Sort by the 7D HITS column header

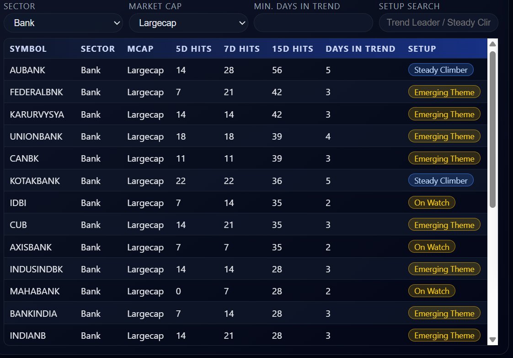click(242, 49)
